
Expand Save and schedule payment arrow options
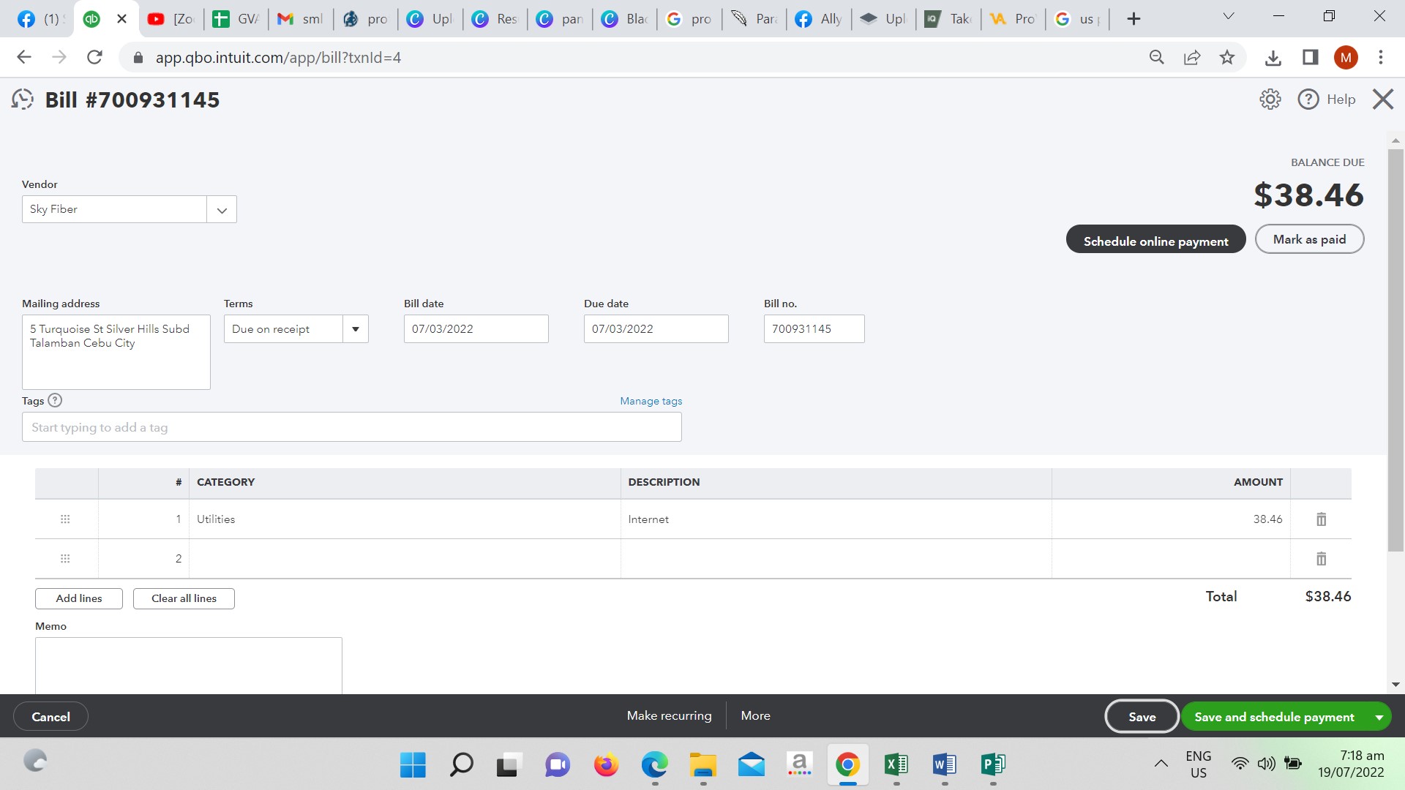pos(1379,717)
